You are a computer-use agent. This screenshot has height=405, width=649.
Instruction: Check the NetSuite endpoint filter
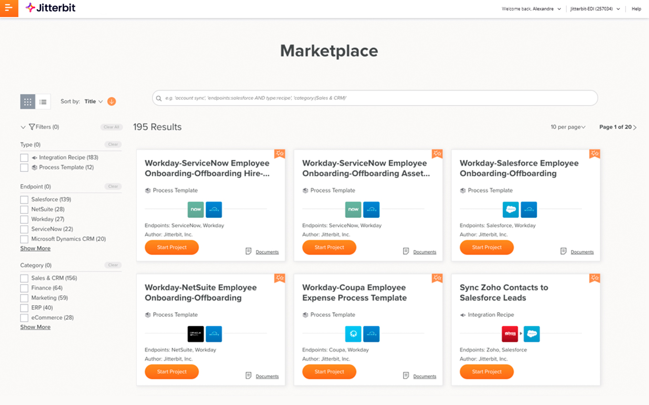click(24, 210)
